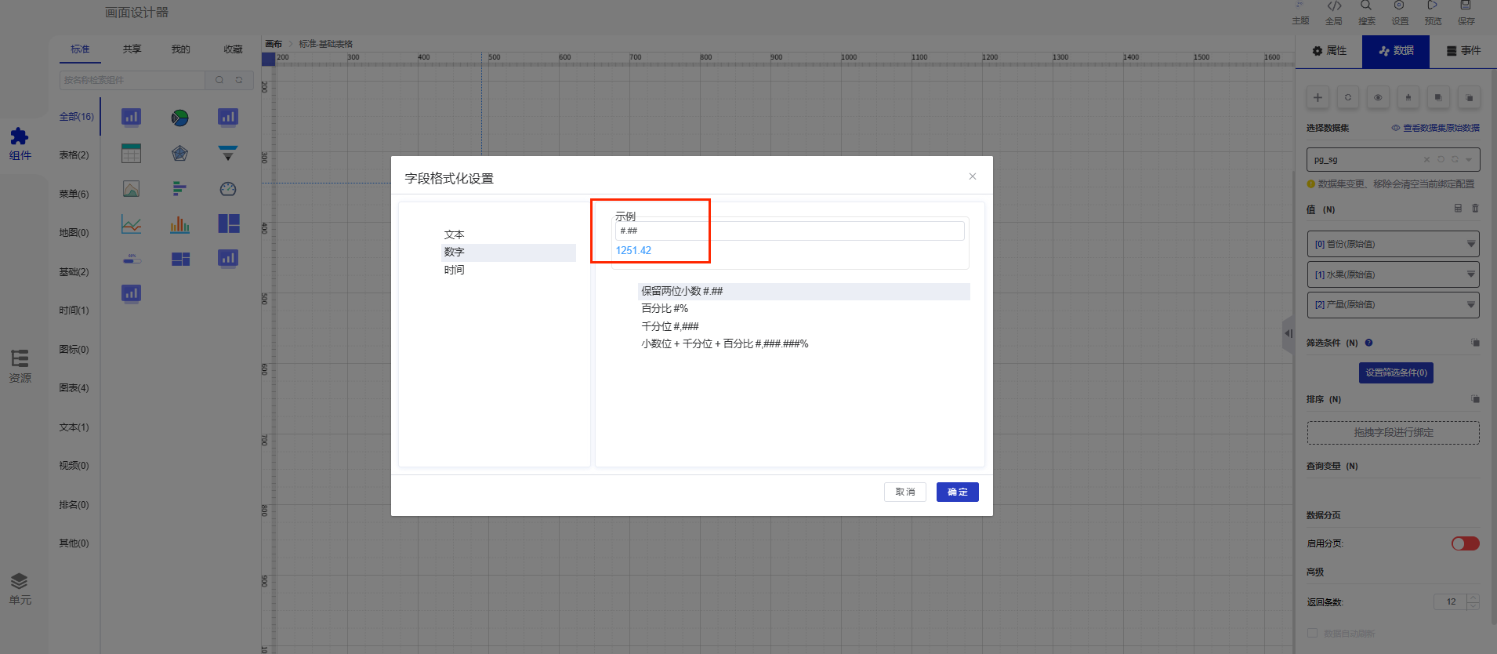This screenshot has width=1497, height=654.
Task: Expand the [0] 省份(原始值) field dropdown
Action: (x=1471, y=244)
